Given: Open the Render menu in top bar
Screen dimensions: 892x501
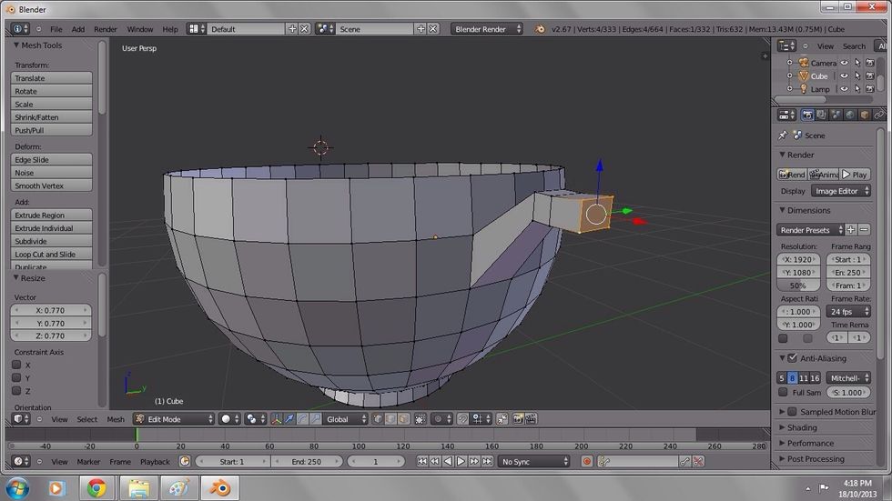Looking at the screenshot, I should [x=106, y=29].
